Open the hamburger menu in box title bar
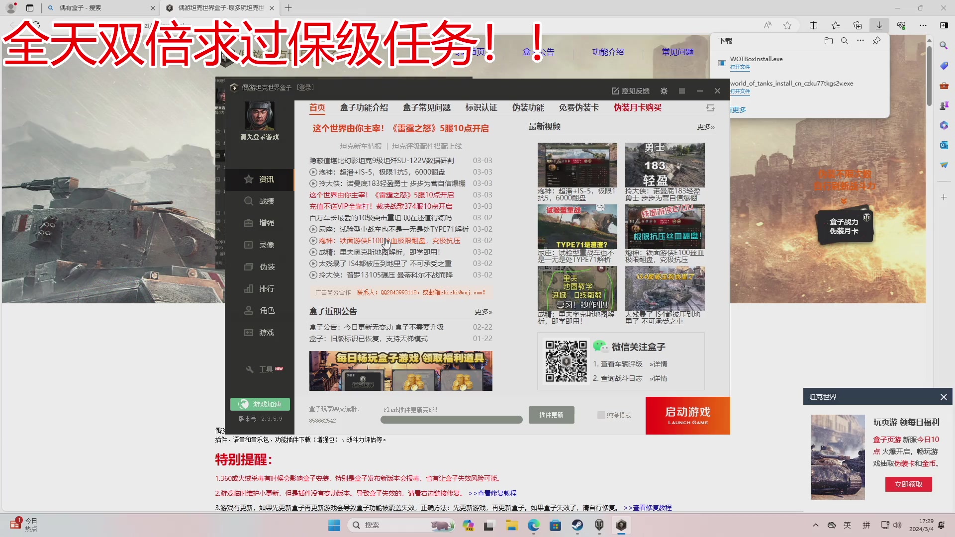This screenshot has height=537, width=955. coord(682,91)
